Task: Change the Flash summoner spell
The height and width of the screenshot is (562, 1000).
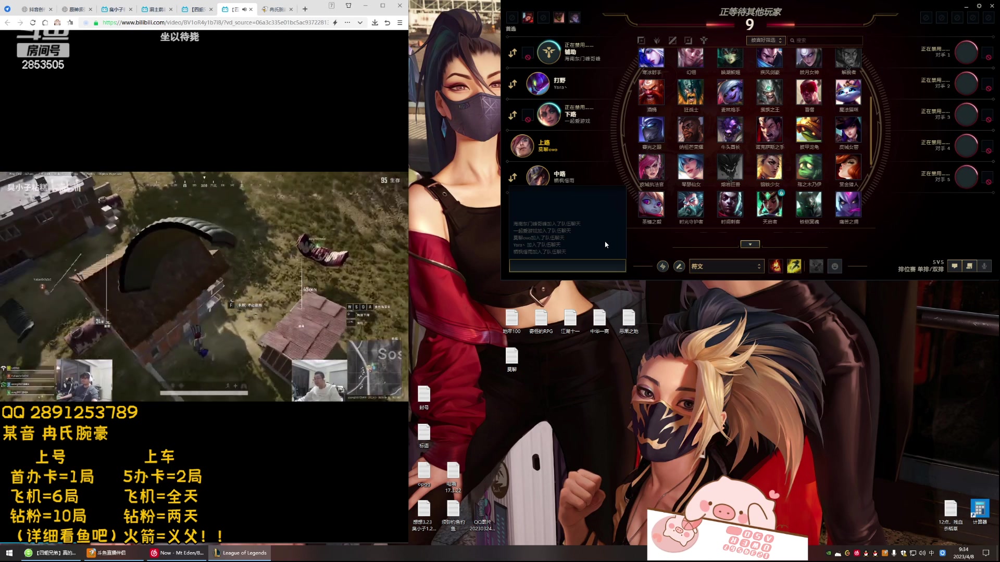Action: pyautogui.click(x=794, y=266)
